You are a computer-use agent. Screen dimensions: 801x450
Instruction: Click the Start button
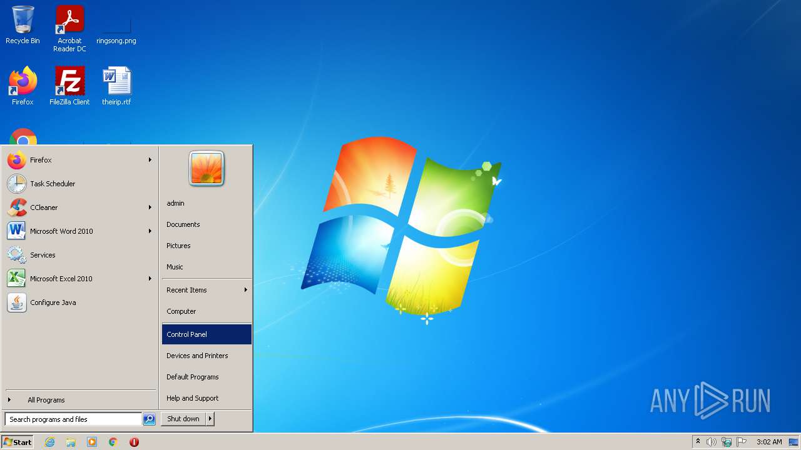[18, 442]
